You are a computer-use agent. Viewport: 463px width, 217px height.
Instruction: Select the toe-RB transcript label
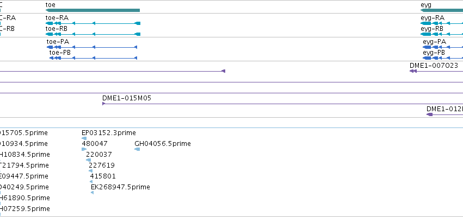click(x=56, y=29)
